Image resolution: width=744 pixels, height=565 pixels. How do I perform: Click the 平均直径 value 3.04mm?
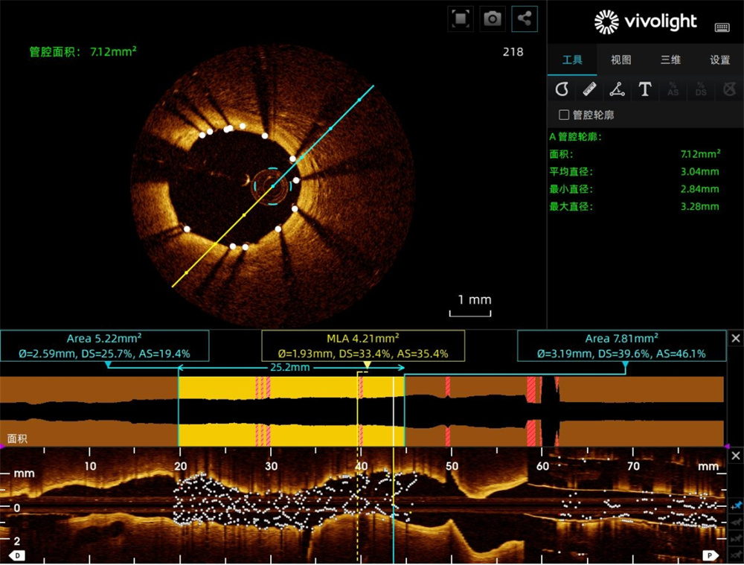click(x=700, y=171)
